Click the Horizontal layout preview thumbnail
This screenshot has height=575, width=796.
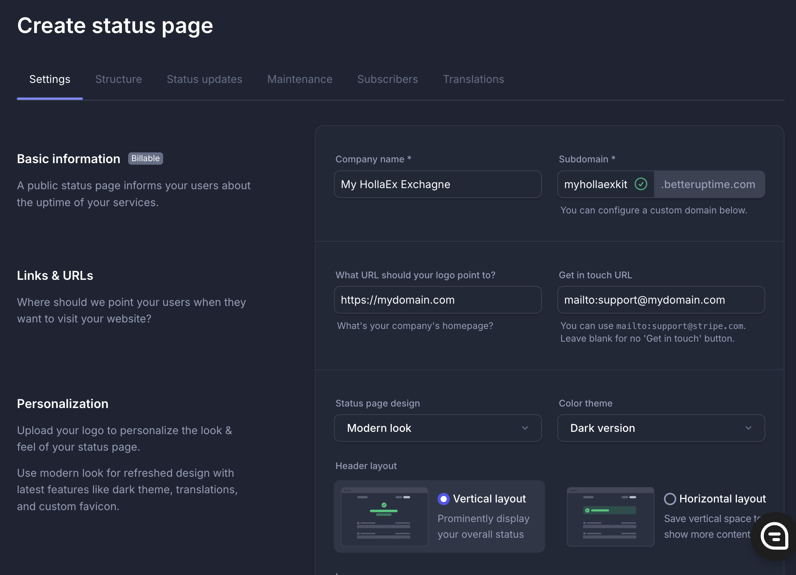[x=610, y=517]
